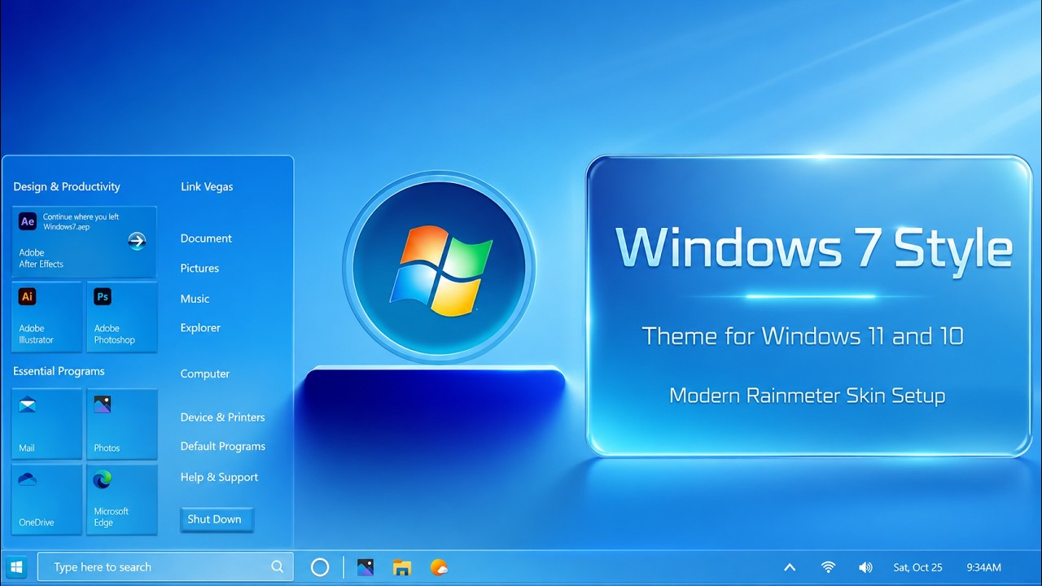This screenshot has width=1042, height=586.
Task: Launch Adobe Illustrator tile
Action: click(47, 317)
